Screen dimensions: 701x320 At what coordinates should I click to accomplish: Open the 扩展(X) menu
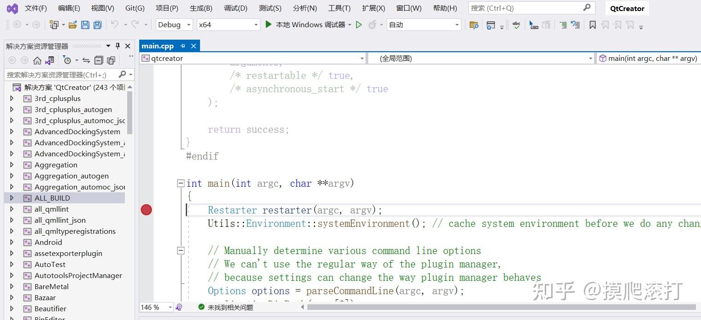(374, 8)
